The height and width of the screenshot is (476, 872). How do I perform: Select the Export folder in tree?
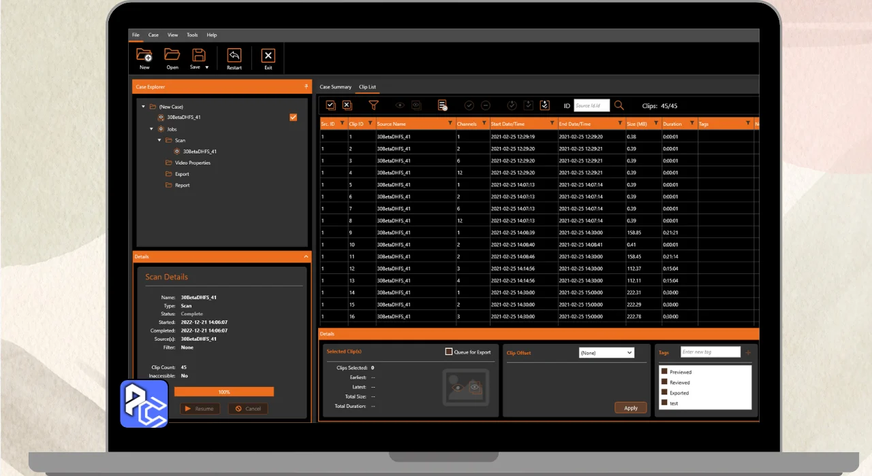tap(182, 174)
